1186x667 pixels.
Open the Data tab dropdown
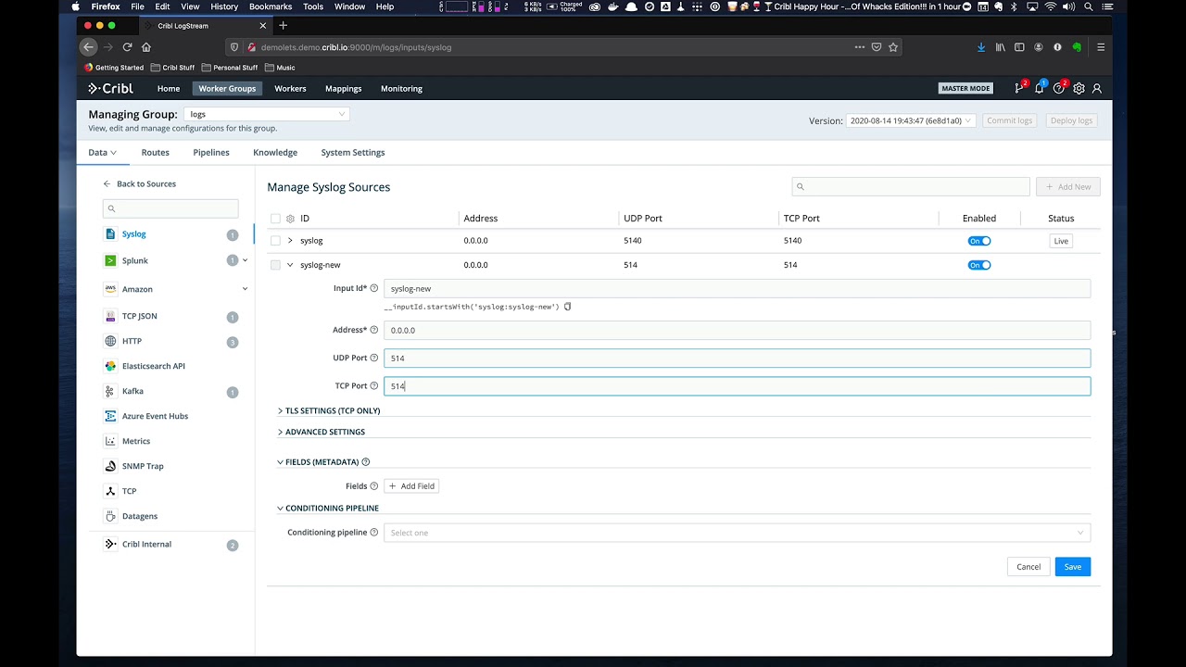click(102, 152)
